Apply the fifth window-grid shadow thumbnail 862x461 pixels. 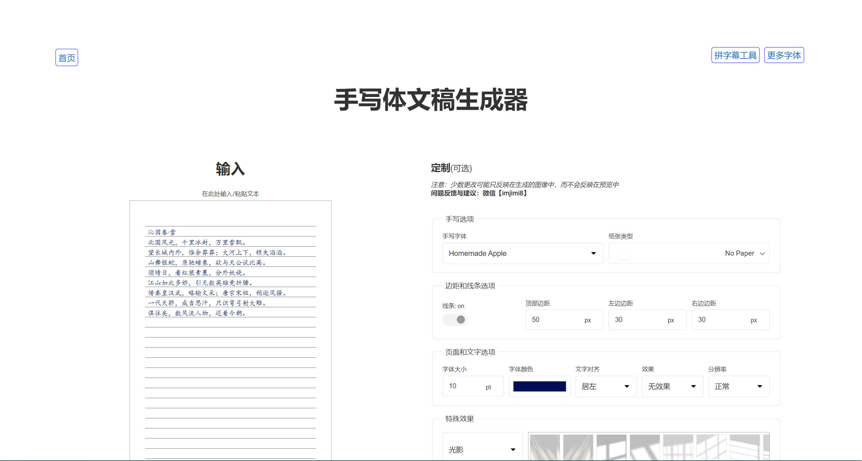[678, 447]
